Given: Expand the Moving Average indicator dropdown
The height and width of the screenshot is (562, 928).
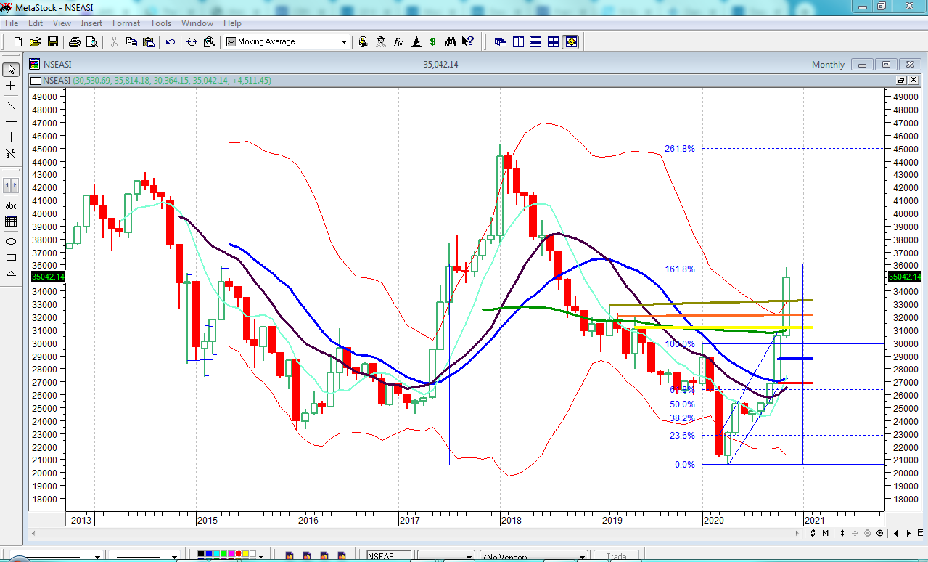Looking at the screenshot, I should [345, 42].
